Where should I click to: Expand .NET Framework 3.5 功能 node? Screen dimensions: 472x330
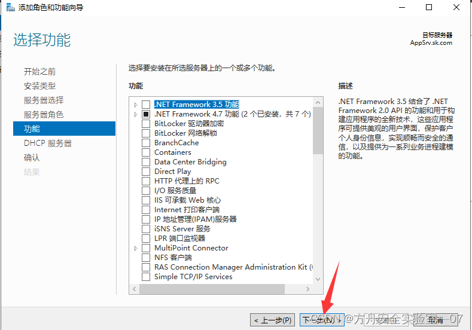(x=136, y=105)
